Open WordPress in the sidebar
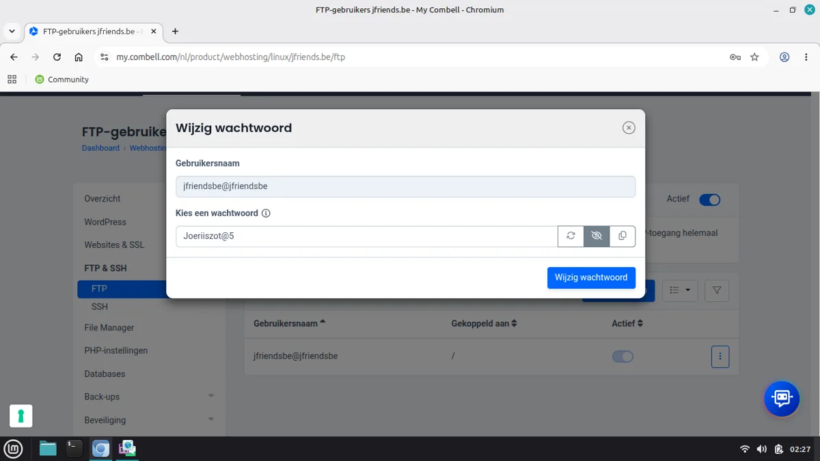The height and width of the screenshot is (461, 820). 105,222
